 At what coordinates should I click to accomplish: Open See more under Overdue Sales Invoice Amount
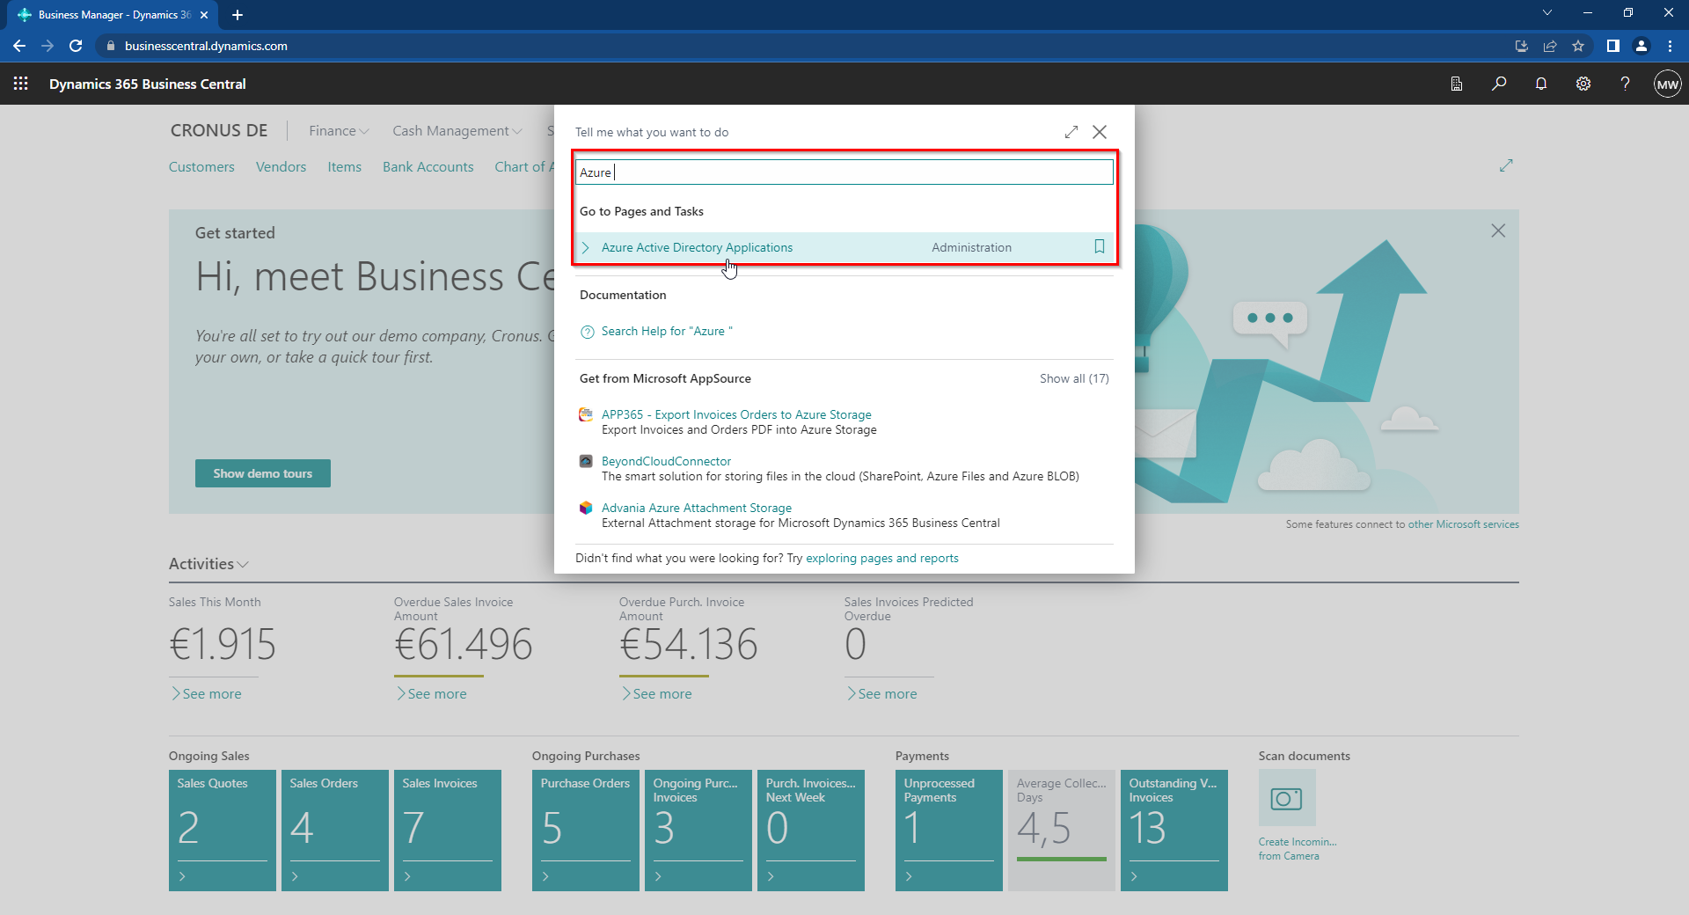(432, 694)
